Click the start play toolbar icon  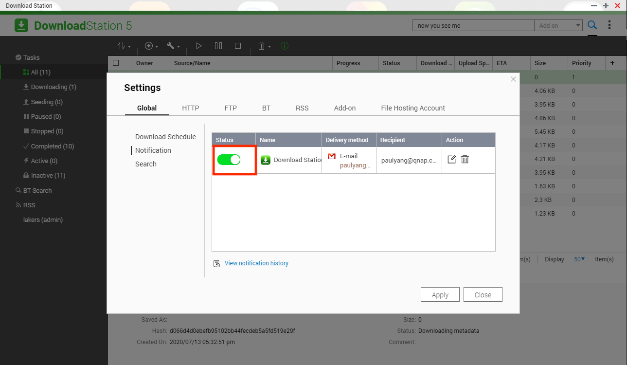pyautogui.click(x=199, y=46)
